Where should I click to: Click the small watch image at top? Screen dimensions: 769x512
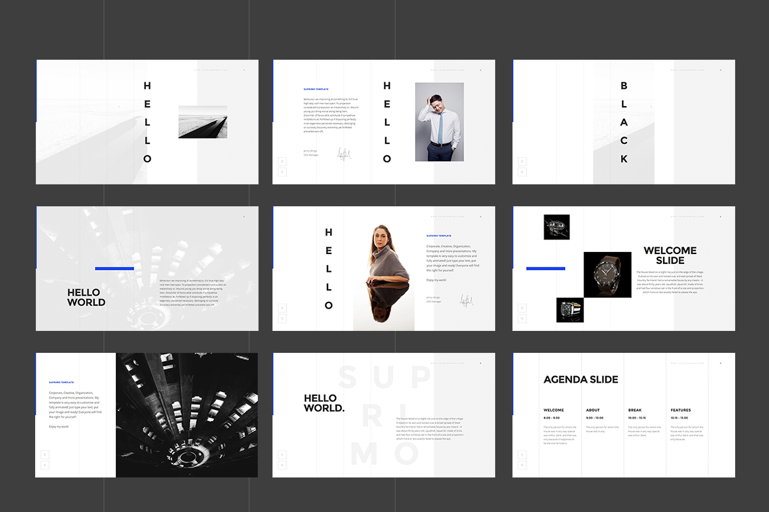556,227
